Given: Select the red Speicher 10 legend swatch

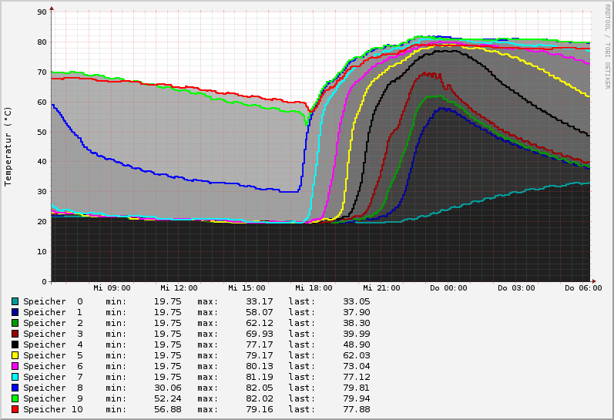Looking at the screenshot, I should click(x=15, y=409).
